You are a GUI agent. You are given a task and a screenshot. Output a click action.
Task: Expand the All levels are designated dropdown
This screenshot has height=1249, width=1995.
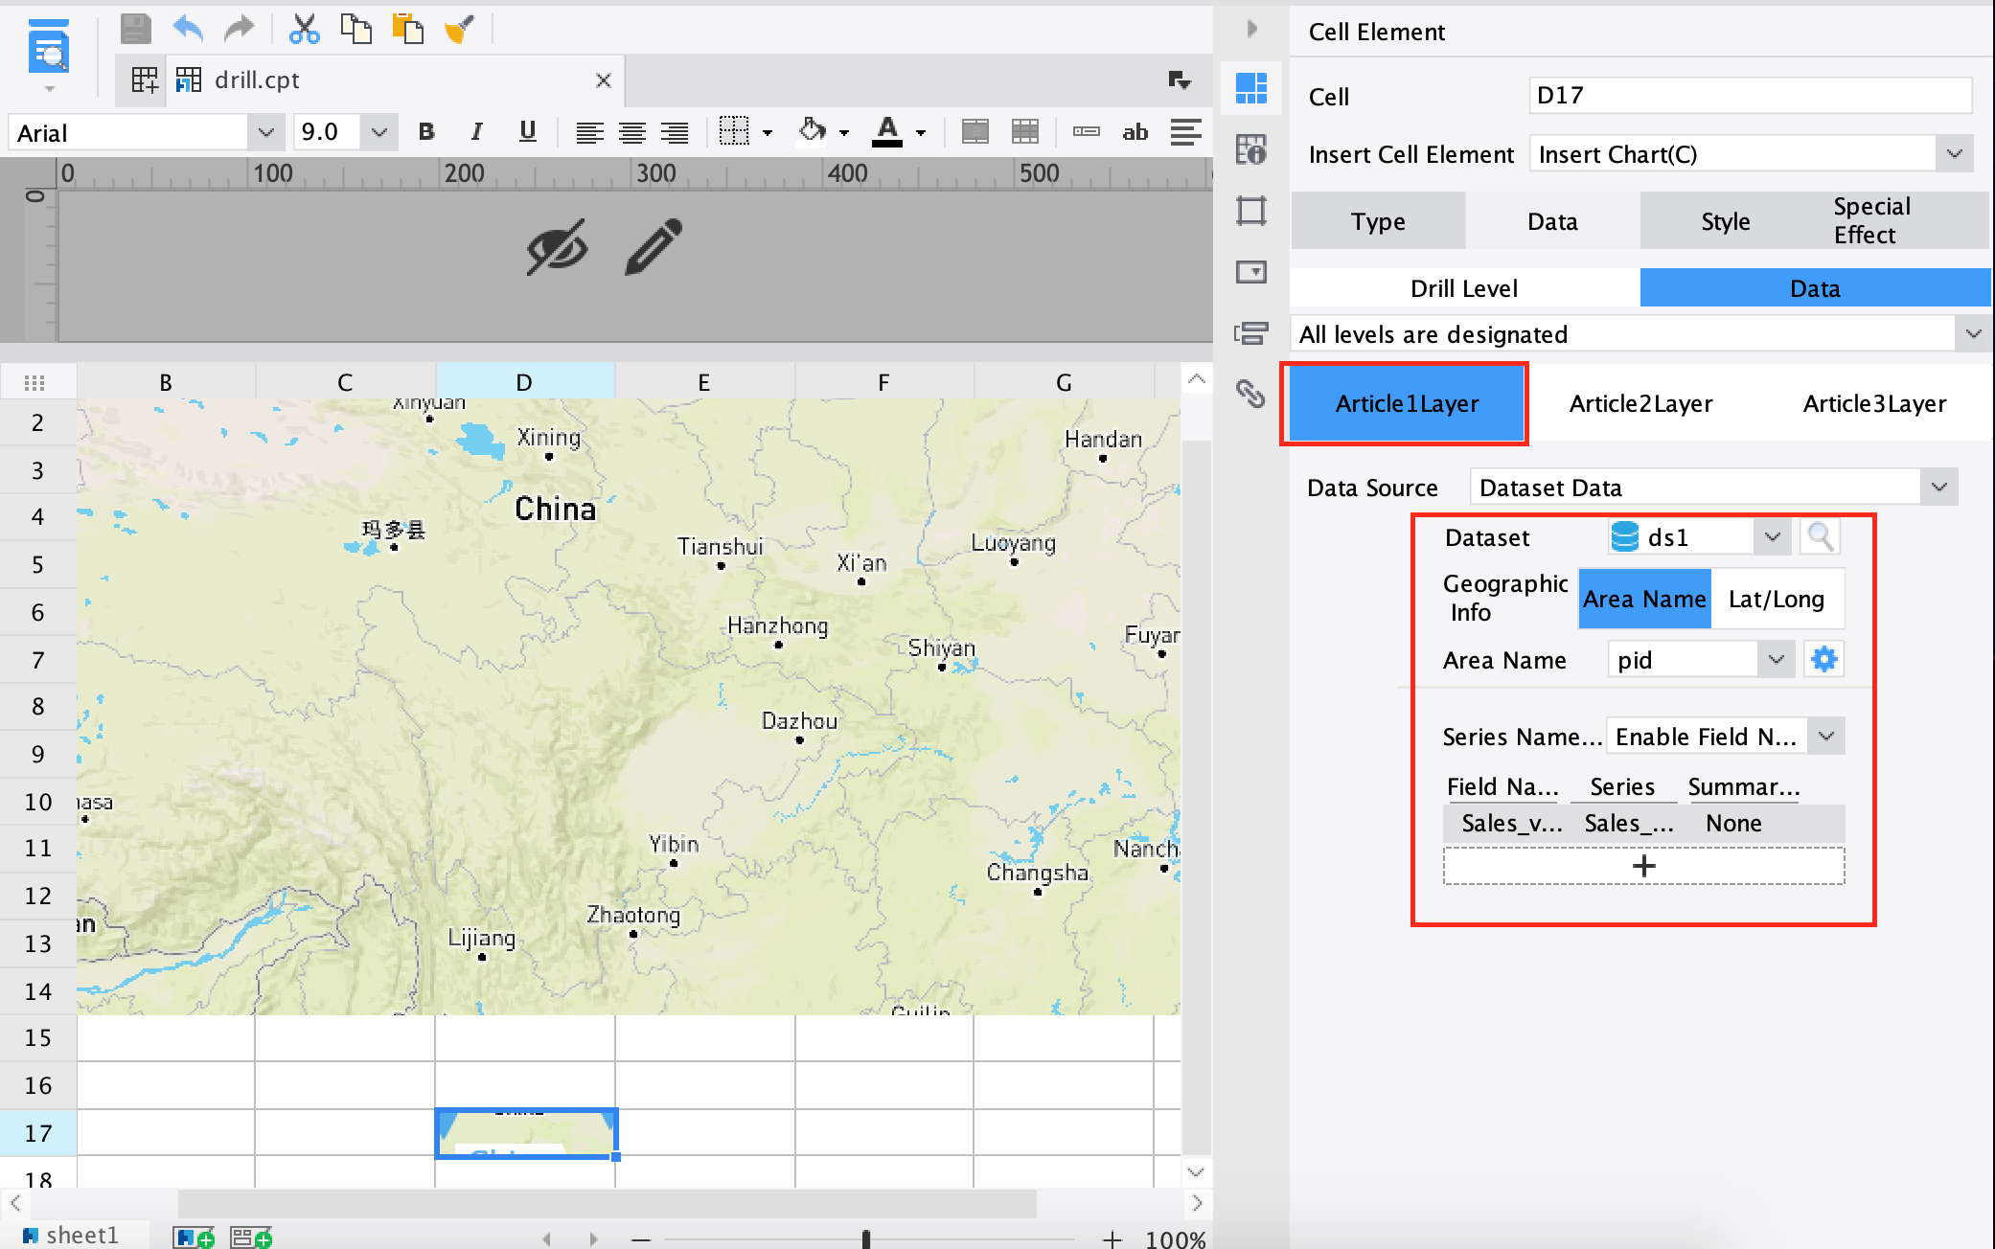[1973, 334]
